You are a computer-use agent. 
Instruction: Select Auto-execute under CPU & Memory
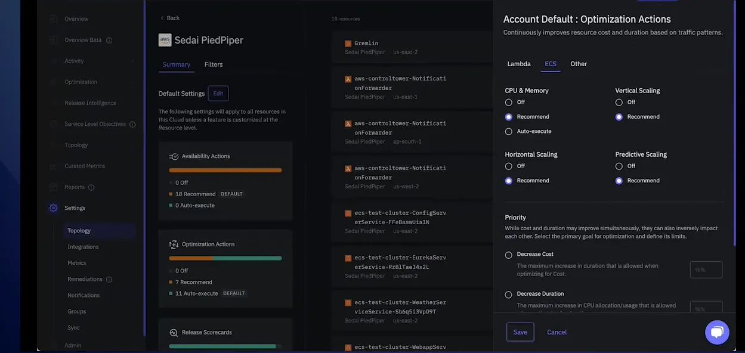(509, 131)
